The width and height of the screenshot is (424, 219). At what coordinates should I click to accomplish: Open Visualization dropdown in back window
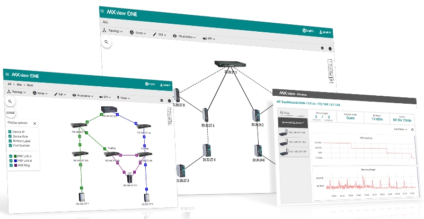184,36
